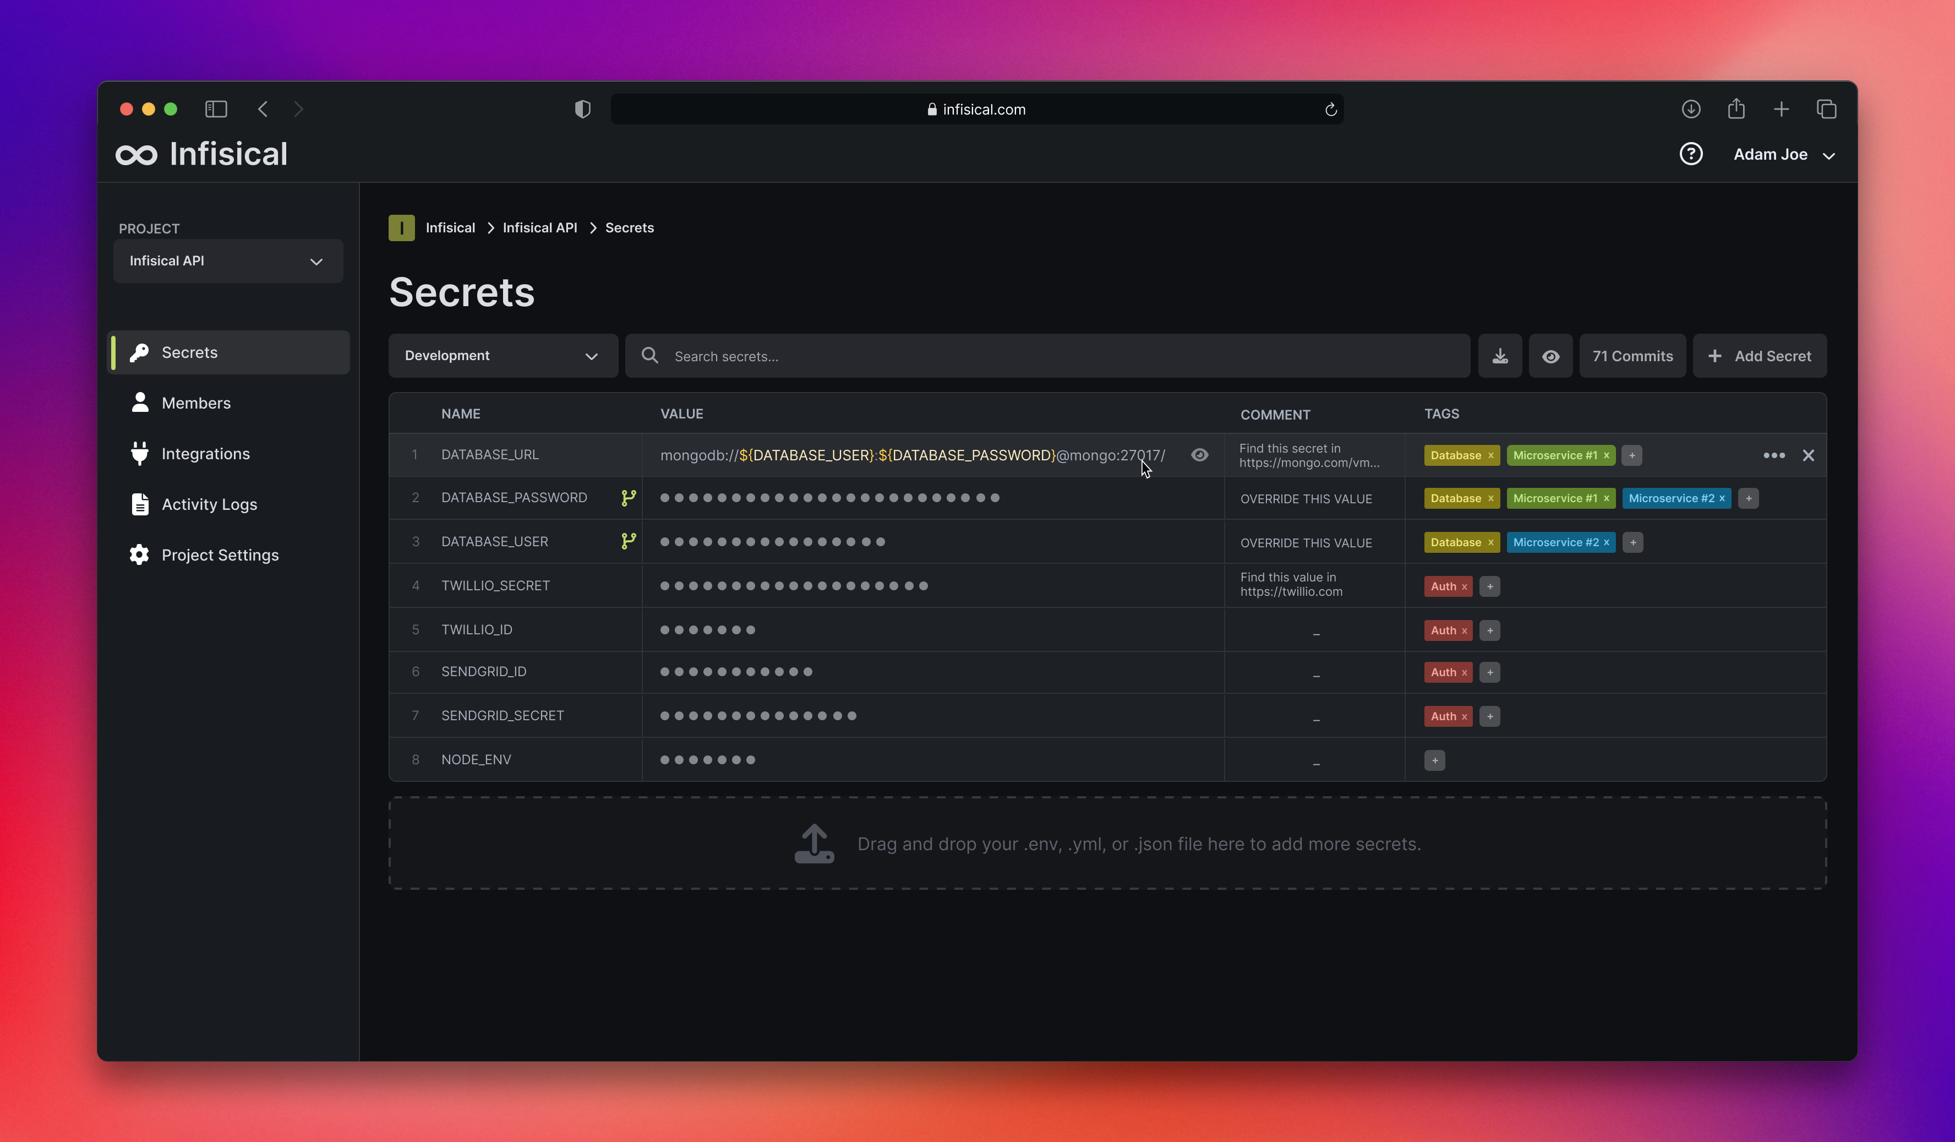Screen dimensions: 1955x1142
Task: Click the download secrets icon beside the eye
Action: click(1500, 356)
